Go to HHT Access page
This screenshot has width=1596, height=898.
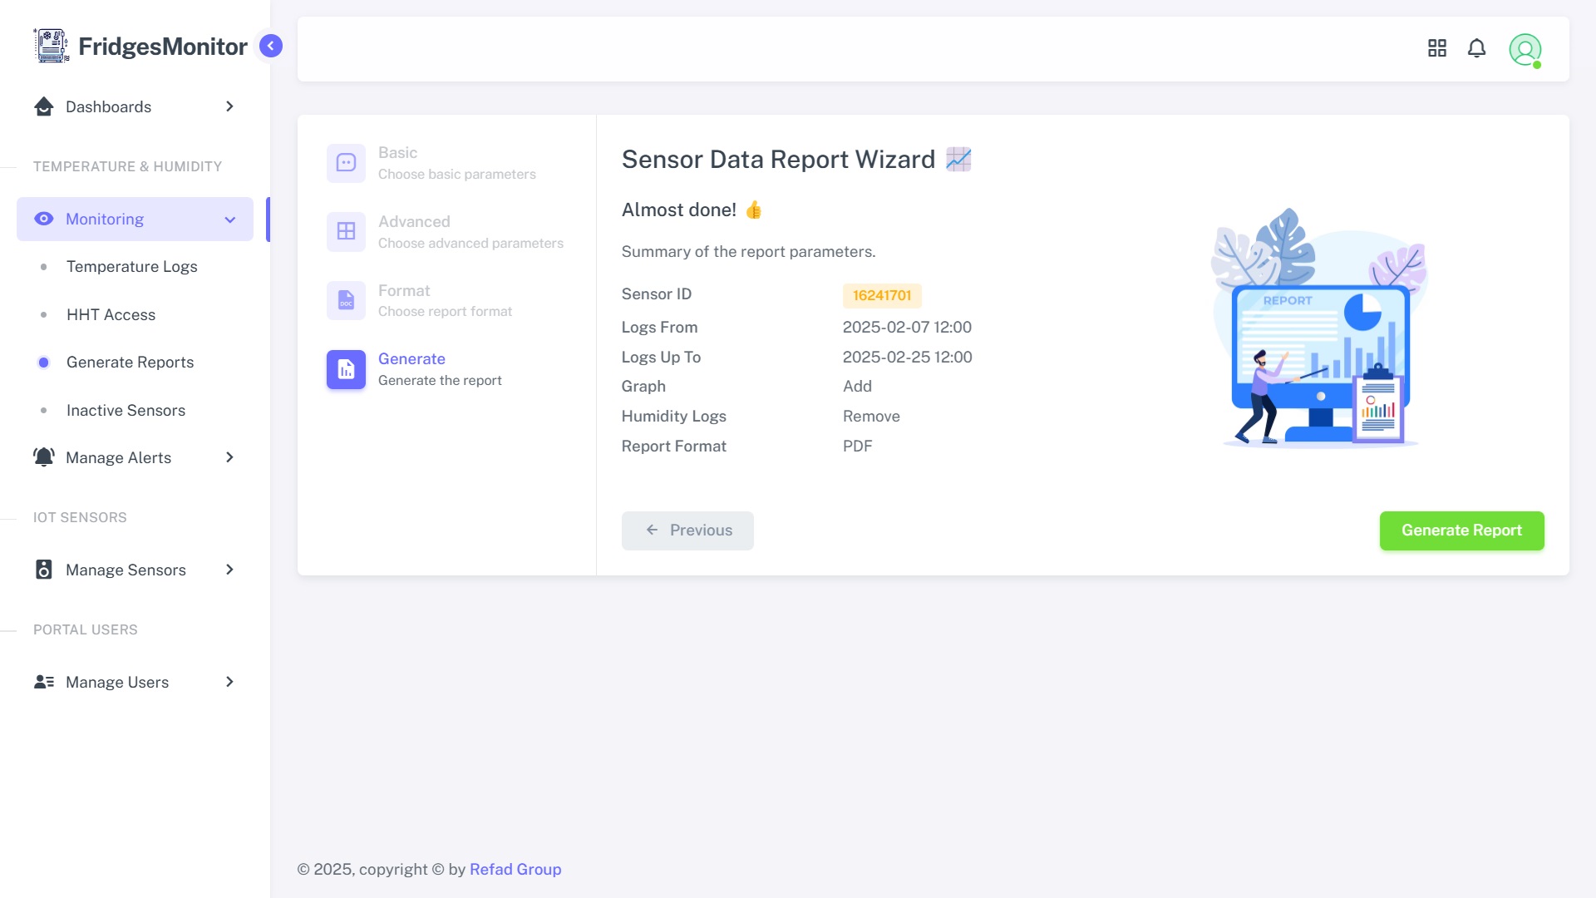point(111,314)
